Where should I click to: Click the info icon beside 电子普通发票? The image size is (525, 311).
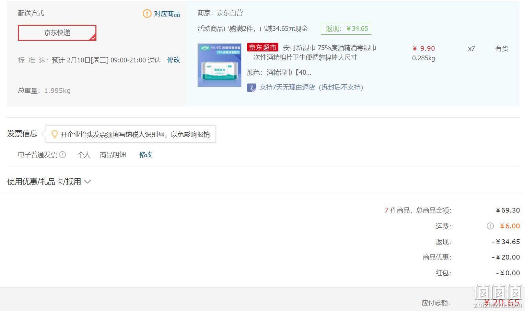click(62, 155)
